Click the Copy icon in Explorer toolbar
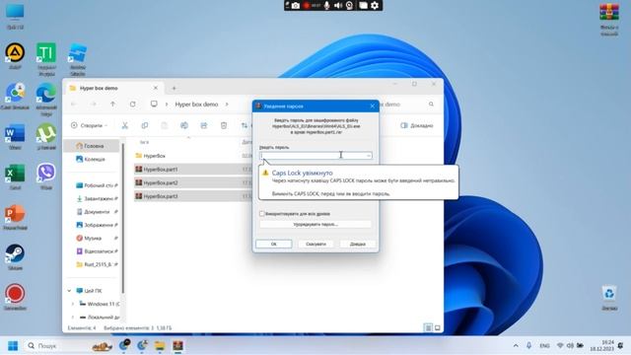This screenshot has width=631, height=355. point(145,125)
